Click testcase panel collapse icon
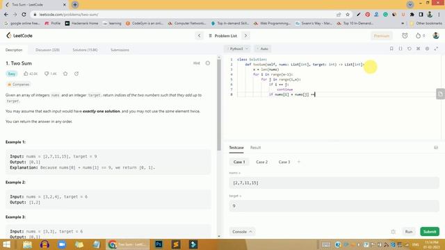Screen dimensions: 445x250 pos(436,148)
